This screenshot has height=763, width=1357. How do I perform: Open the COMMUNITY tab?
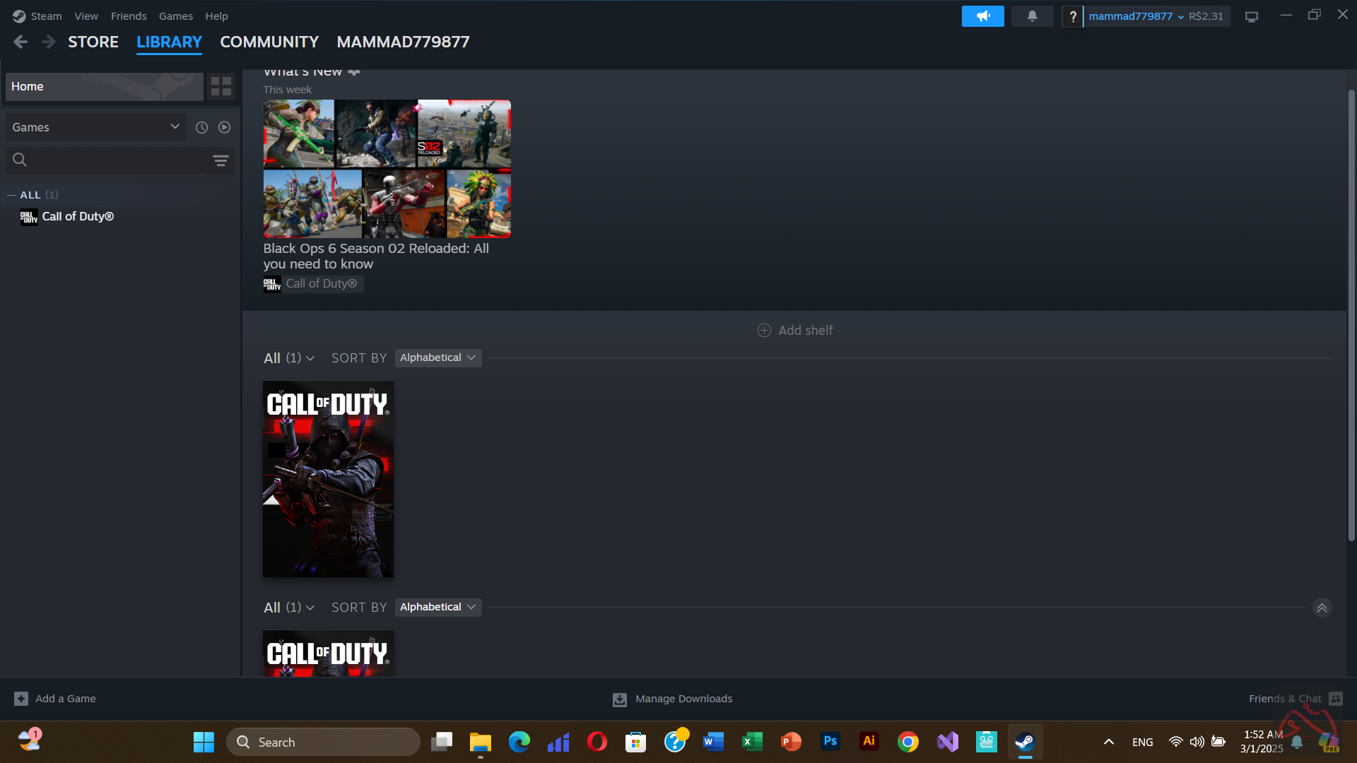click(x=269, y=42)
